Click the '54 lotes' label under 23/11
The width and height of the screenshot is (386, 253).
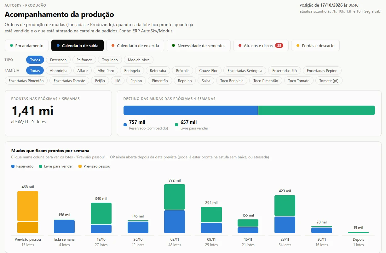pyautogui.click(x=285, y=245)
